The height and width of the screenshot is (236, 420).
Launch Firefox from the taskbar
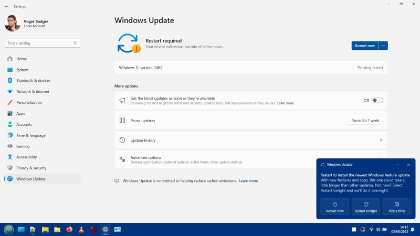click(x=69, y=229)
